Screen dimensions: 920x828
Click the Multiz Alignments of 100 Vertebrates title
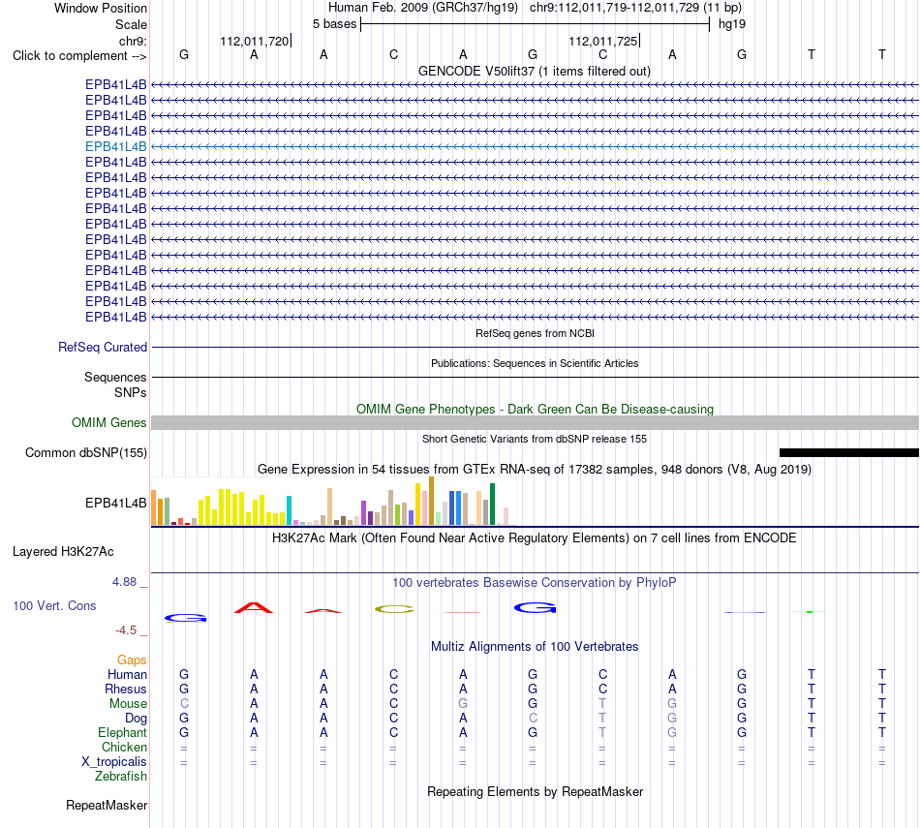[x=535, y=647]
